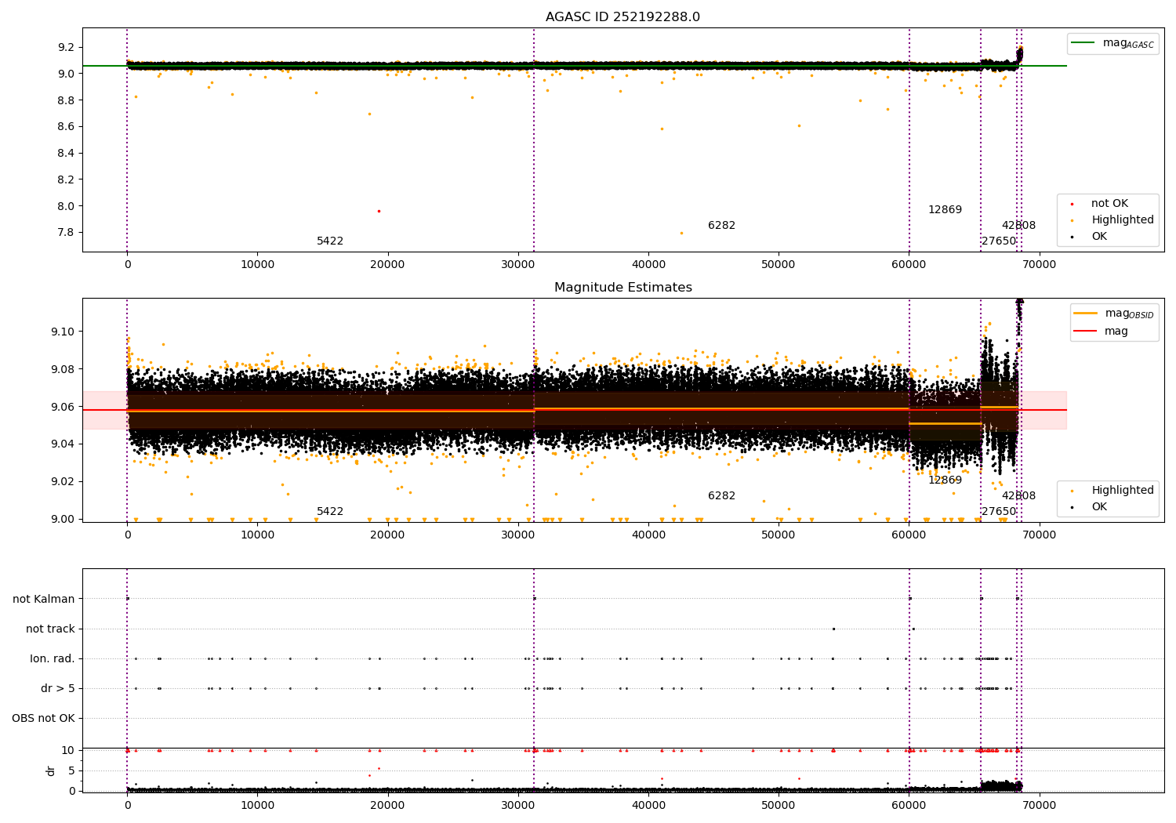Click observation label "12869" in the top plot

tap(945, 210)
